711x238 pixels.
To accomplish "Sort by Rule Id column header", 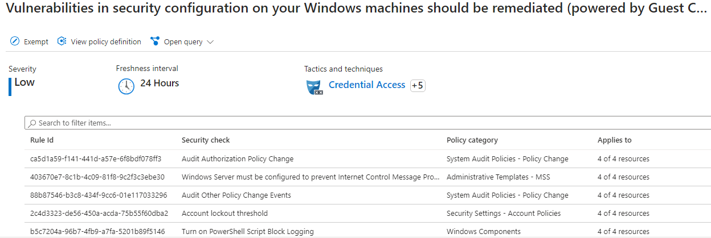I will click(42, 140).
